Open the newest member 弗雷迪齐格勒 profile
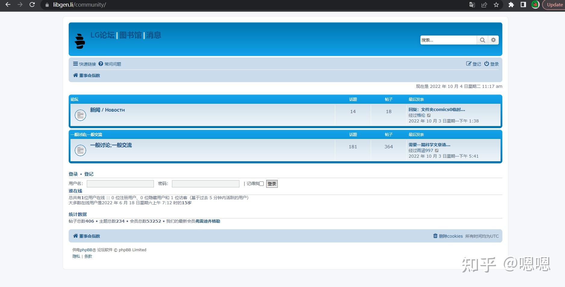Screen dimensions: 565x287 pos(208,221)
